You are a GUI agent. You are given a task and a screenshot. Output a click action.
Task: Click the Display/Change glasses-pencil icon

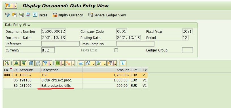(x=8, y=15)
